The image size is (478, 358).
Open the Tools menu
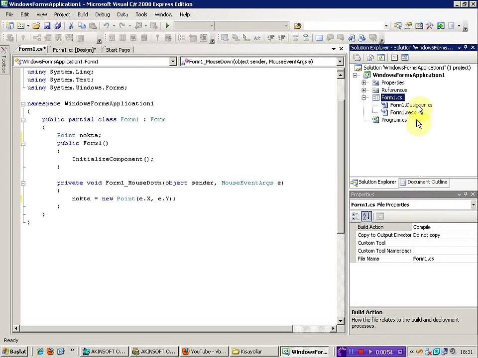(x=141, y=14)
